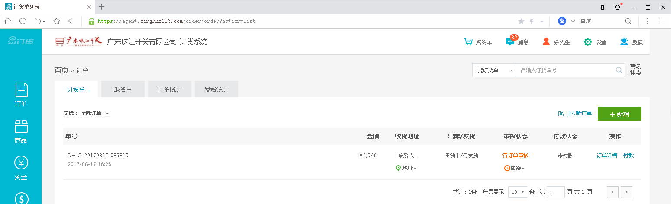This screenshot has width=671, height=204.
Task: Click the order number search input field
Action: [565, 70]
